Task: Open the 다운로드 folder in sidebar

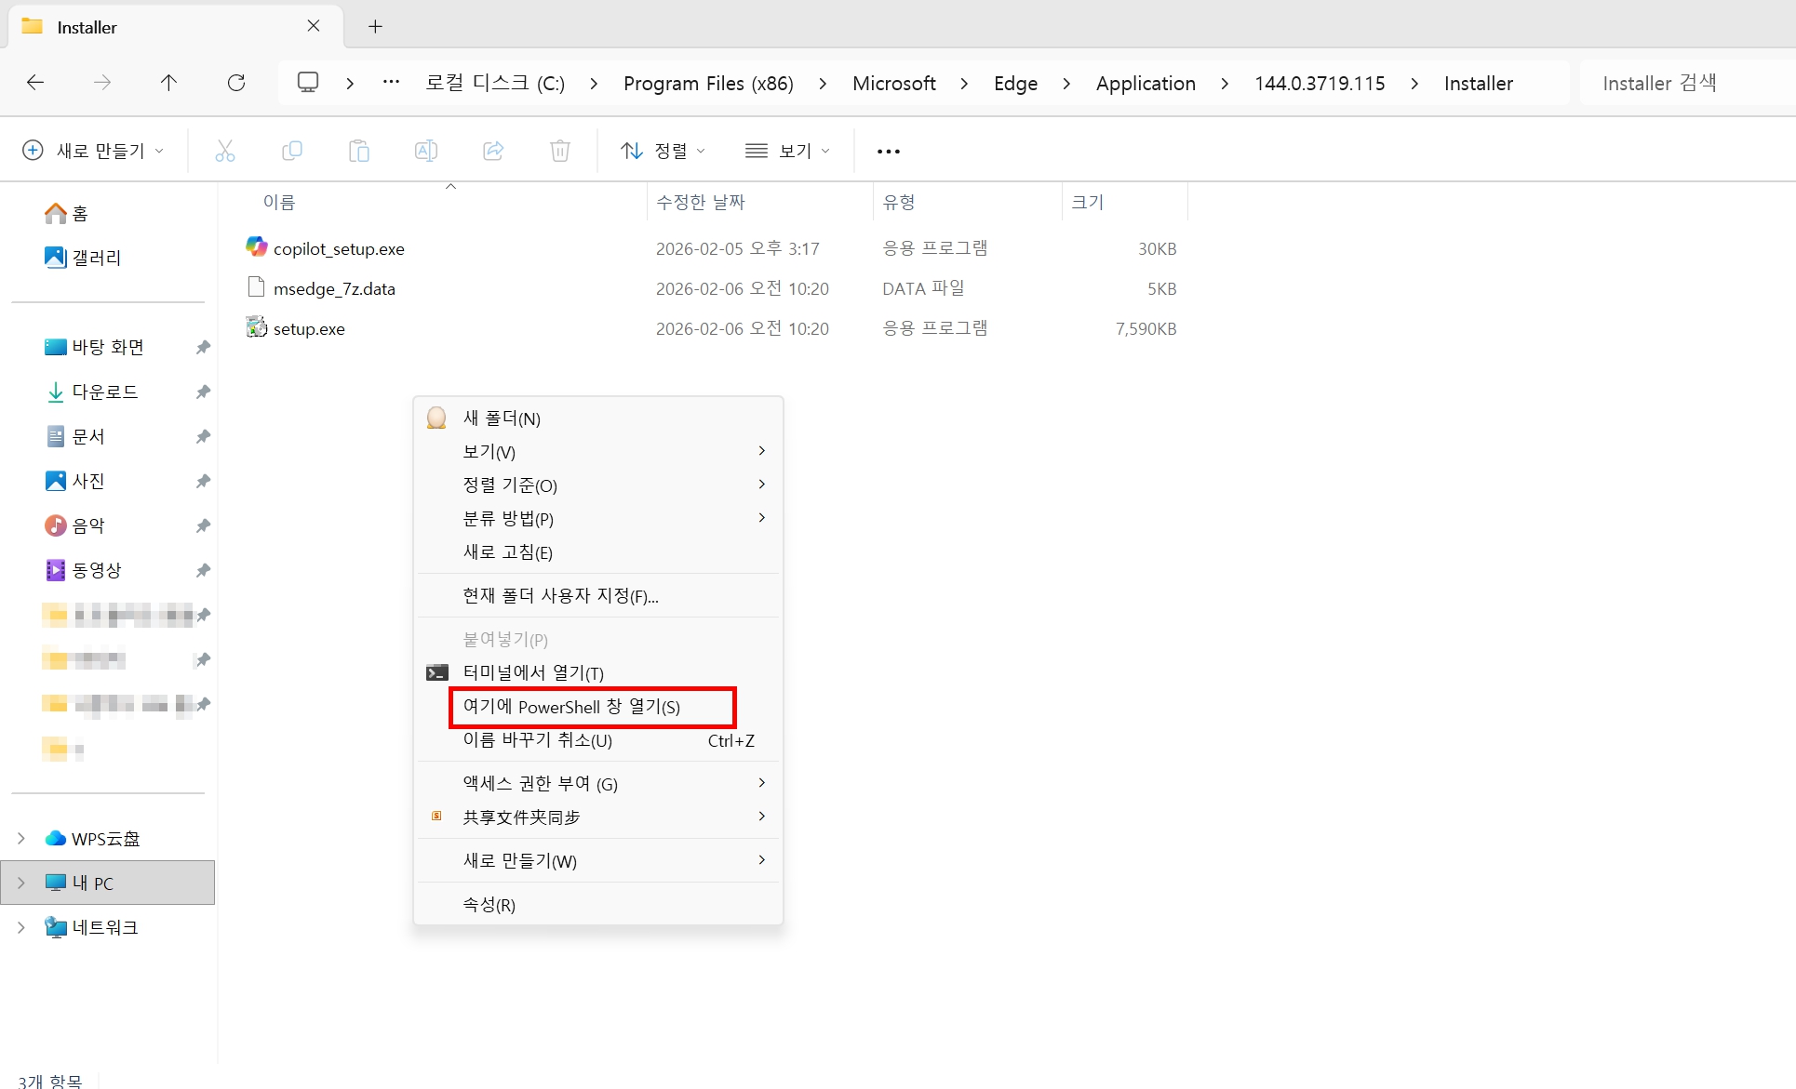Action: tap(104, 392)
